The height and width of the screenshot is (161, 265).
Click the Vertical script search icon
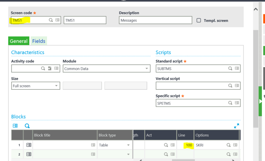[x=230, y=86]
